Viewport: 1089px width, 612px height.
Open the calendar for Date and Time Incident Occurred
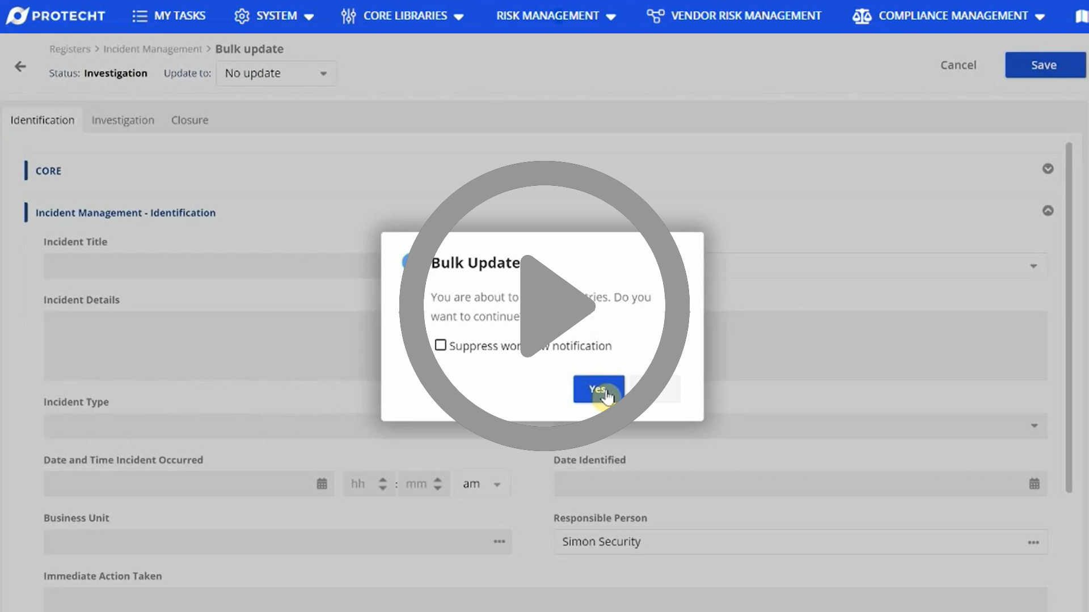[x=322, y=483]
